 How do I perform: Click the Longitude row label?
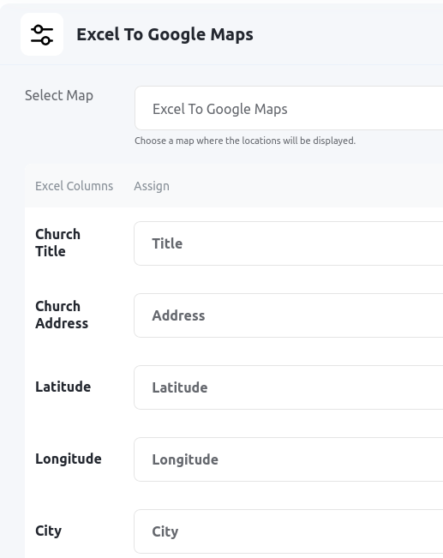pos(69,459)
